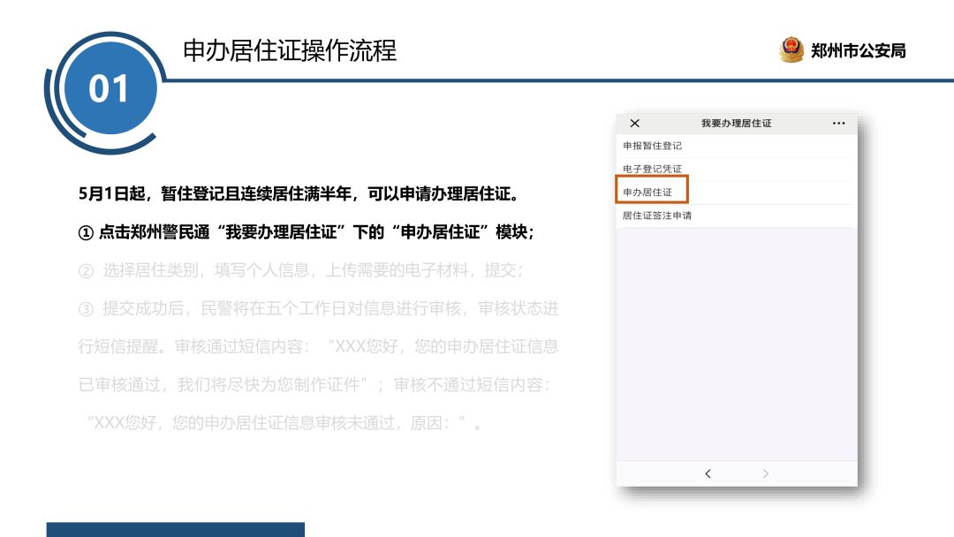The height and width of the screenshot is (537, 954).
Task: Click step ③ text 提交成功后
Action: tap(318, 308)
